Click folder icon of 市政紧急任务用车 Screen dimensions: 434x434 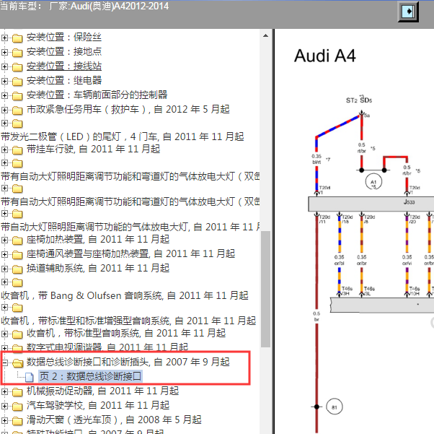pyautogui.click(x=17, y=110)
